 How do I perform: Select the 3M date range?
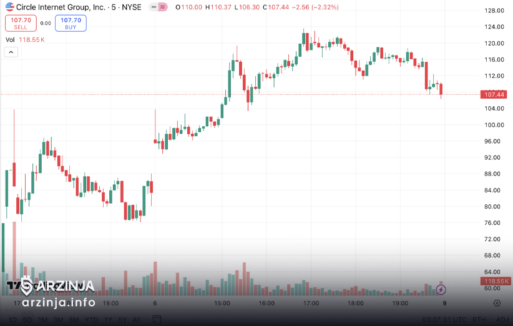(x=58, y=320)
